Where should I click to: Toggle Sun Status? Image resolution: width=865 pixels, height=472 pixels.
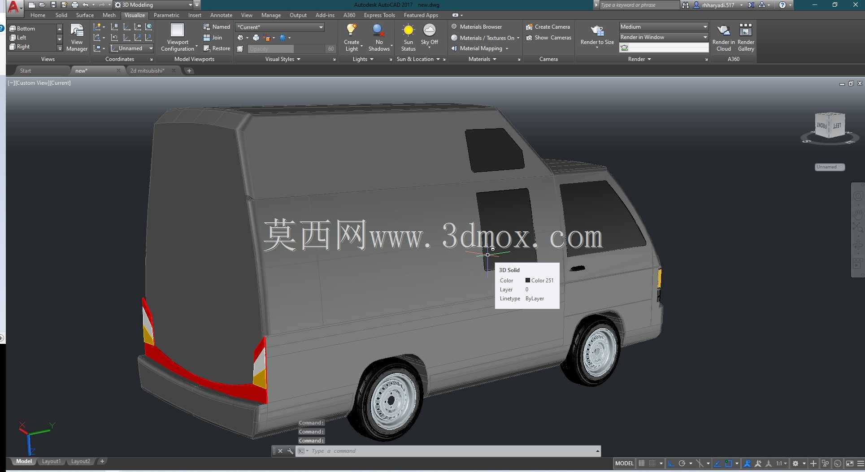(408, 38)
